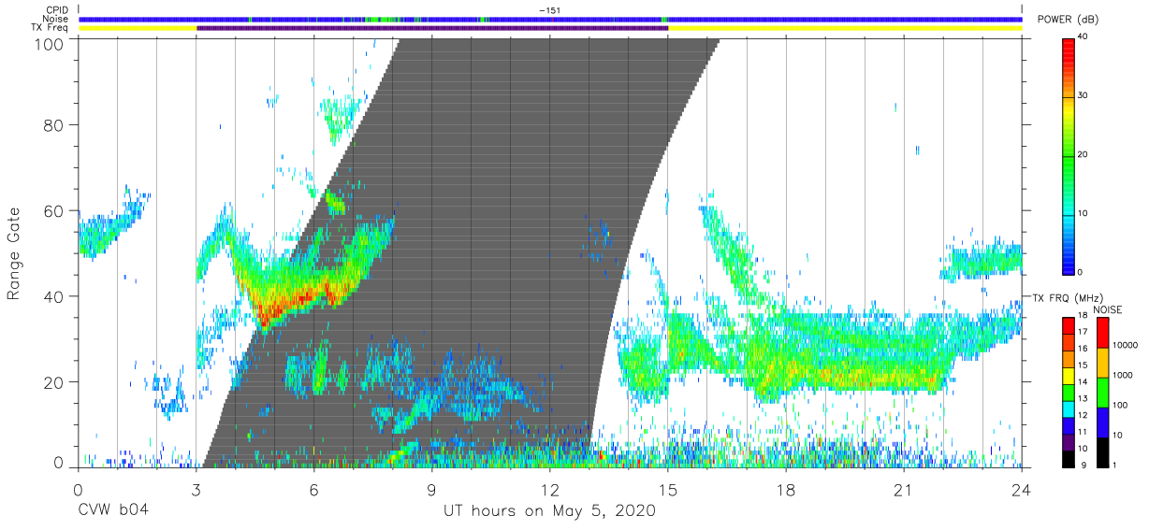Click the 15 label on the UT hours axis
The image size is (1149, 530).
pyautogui.click(x=668, y=489)
